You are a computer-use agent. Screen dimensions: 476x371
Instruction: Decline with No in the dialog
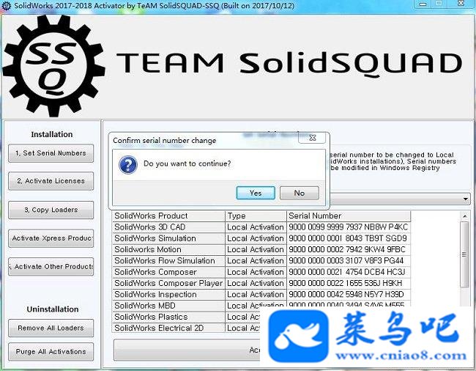pos(300,193)
